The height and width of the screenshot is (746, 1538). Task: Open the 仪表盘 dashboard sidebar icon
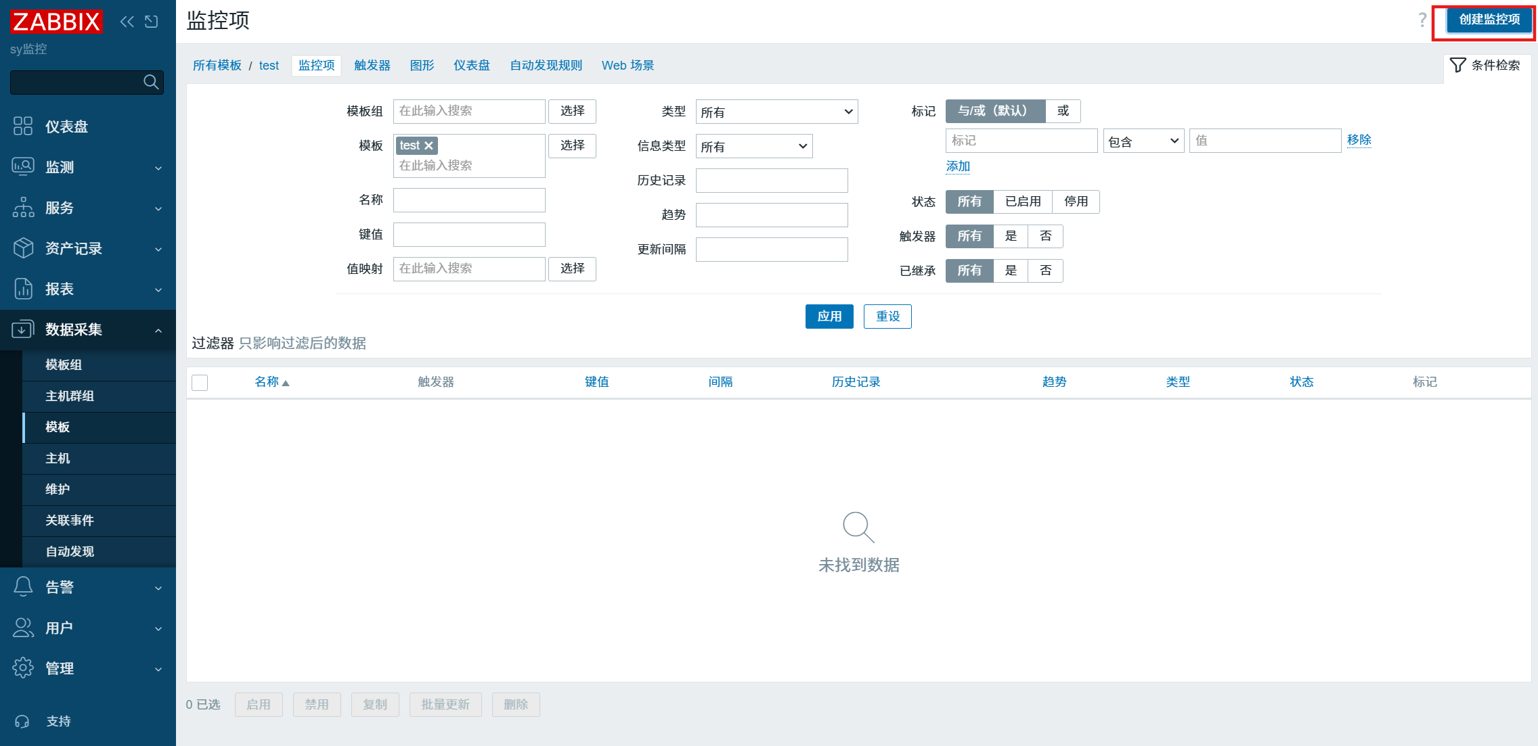click(x=23, y=126)
